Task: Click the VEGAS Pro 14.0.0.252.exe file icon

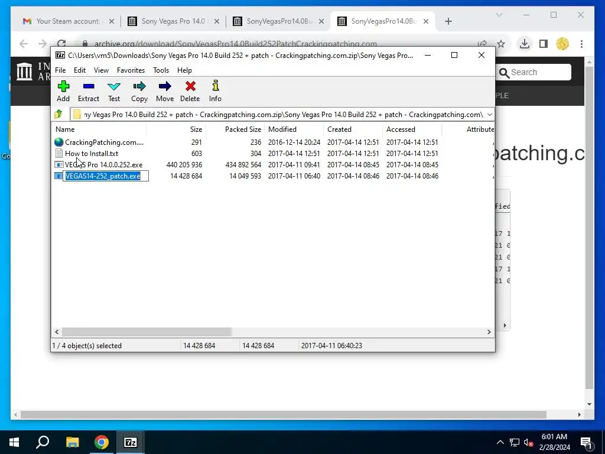Action: point(58,164)
